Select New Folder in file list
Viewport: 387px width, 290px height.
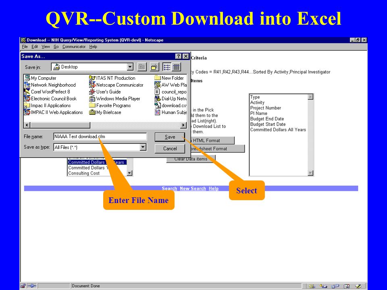169,78
